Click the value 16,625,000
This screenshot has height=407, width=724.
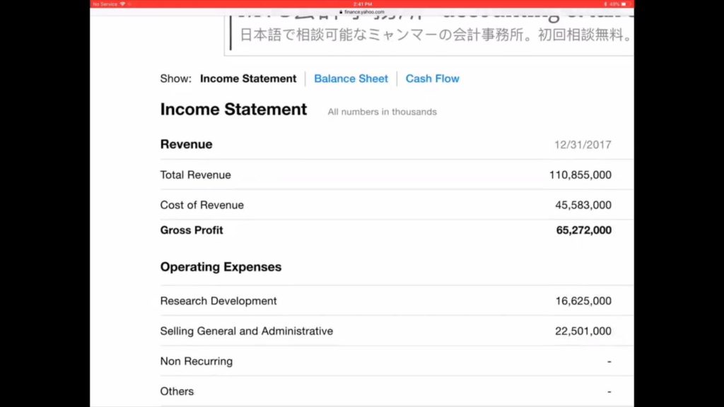point(583,301)
